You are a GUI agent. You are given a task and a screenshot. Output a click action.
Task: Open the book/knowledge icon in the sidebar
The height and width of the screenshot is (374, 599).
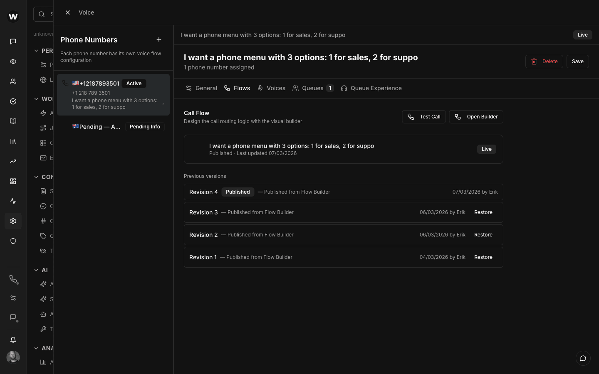click(x=13, y=121)
